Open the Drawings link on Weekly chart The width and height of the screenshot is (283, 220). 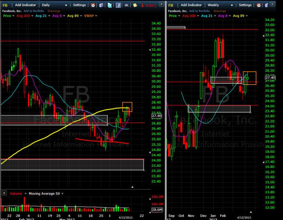(219, 11)
